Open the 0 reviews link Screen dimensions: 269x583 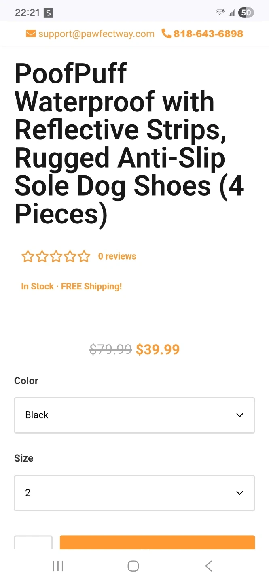point(117,256)
